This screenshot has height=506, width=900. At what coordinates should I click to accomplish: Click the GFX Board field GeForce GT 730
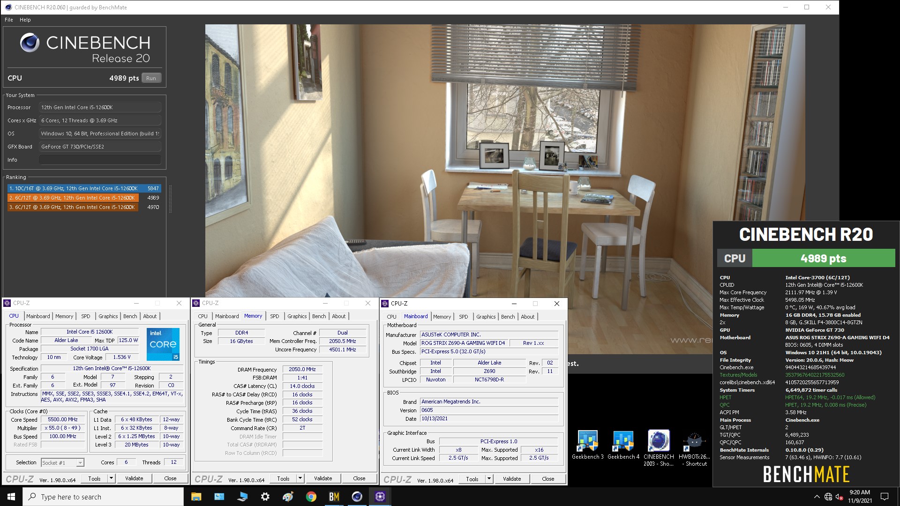click(100, 147)
